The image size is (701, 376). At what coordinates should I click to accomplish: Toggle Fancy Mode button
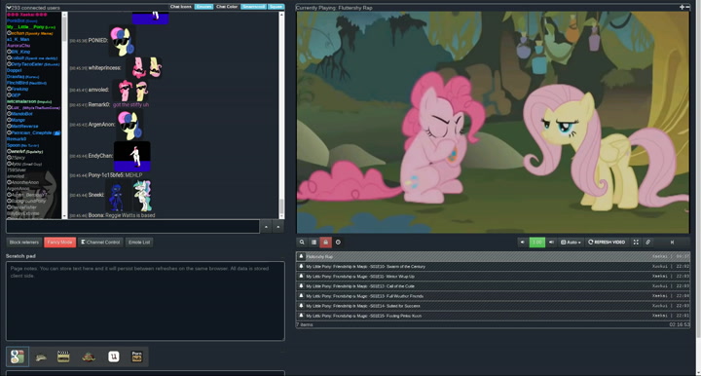coord(60,242)
